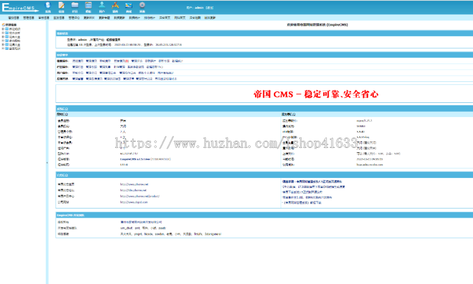Click the 管理信息 root icon in sidebar tree
Screen dimensions: 473x284
3,25
